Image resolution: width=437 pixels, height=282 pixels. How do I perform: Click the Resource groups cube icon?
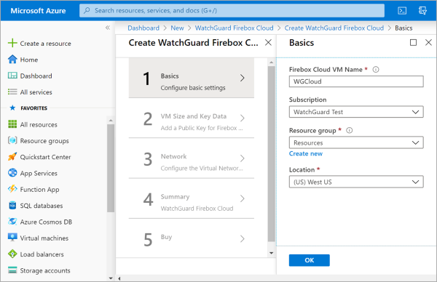click(12, 140)
